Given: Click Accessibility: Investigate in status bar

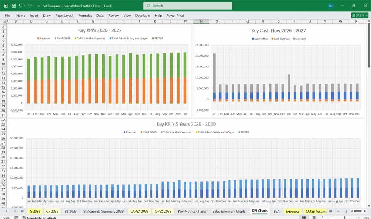Looking at the screenshot, I should coord(40,218).
